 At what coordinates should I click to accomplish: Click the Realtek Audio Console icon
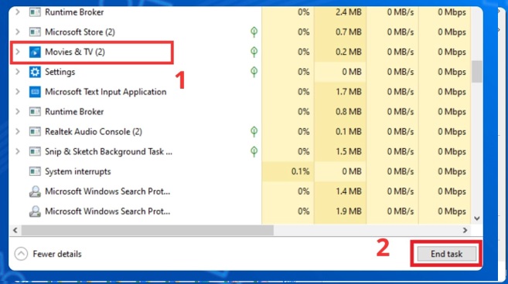tap(35, 132)
